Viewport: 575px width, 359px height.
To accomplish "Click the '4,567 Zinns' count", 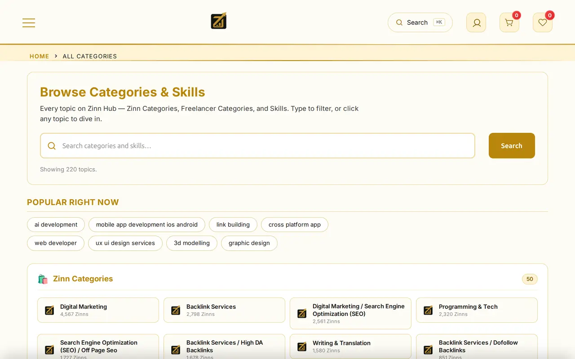I will 74,314.
